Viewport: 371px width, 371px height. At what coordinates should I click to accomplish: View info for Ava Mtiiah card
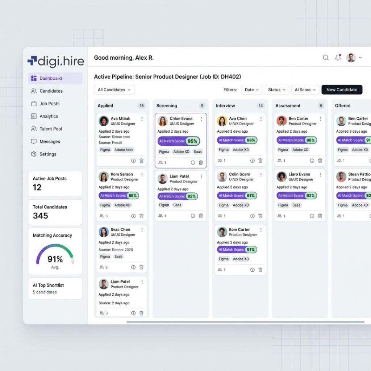[x=133, y=161]
